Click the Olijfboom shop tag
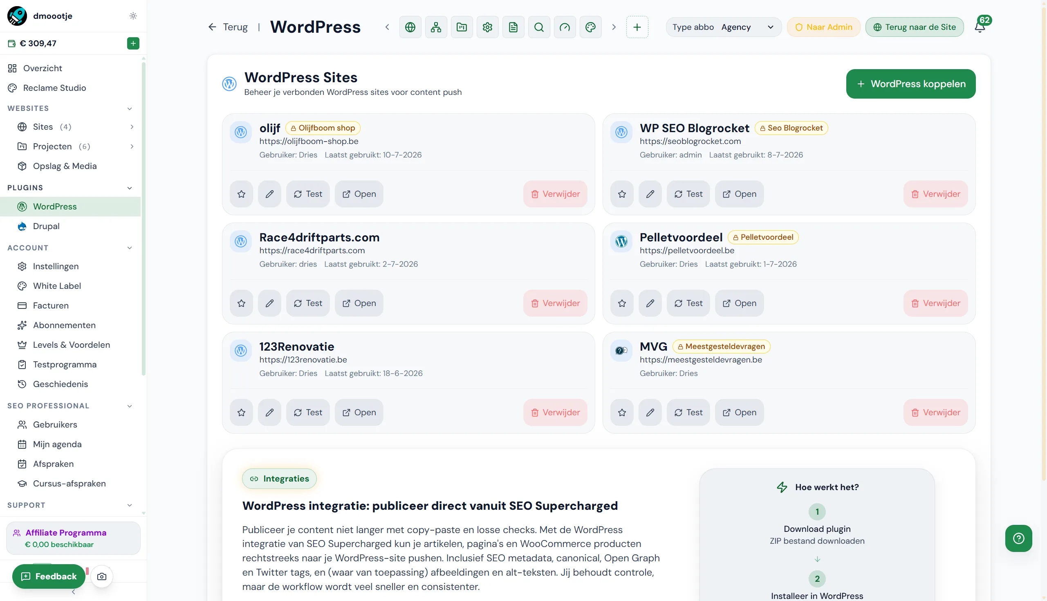 323,128
